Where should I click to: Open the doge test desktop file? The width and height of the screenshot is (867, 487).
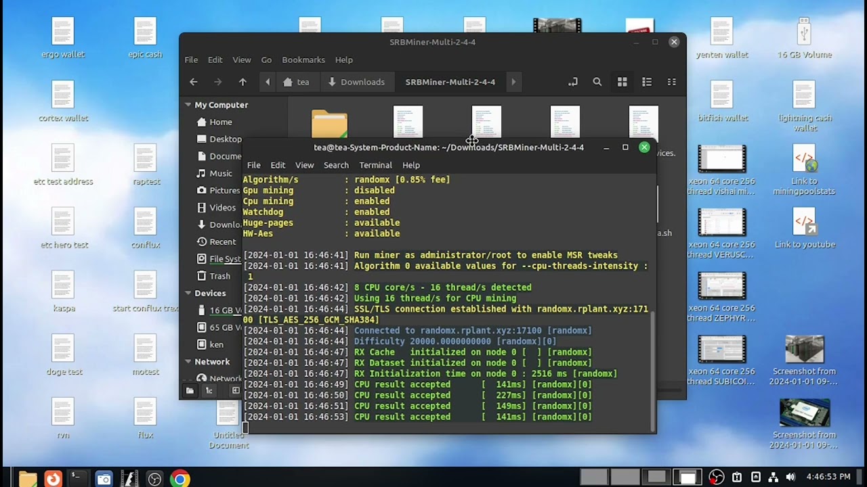[x=64, y=356]
